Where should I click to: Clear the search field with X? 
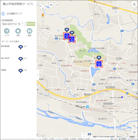pyautogui.click(x=23, y=24)
